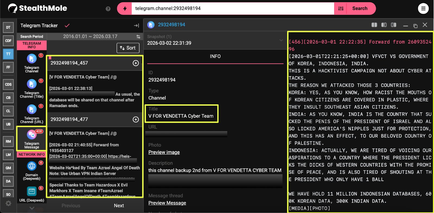Click the lightning bolt quick search icon
The image size is (434, 213).
[x=125, y=9]
